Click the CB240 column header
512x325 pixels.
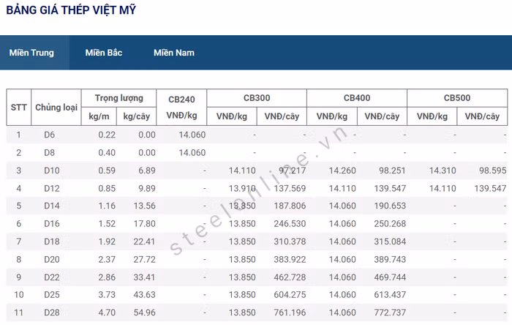coord(182,107)
